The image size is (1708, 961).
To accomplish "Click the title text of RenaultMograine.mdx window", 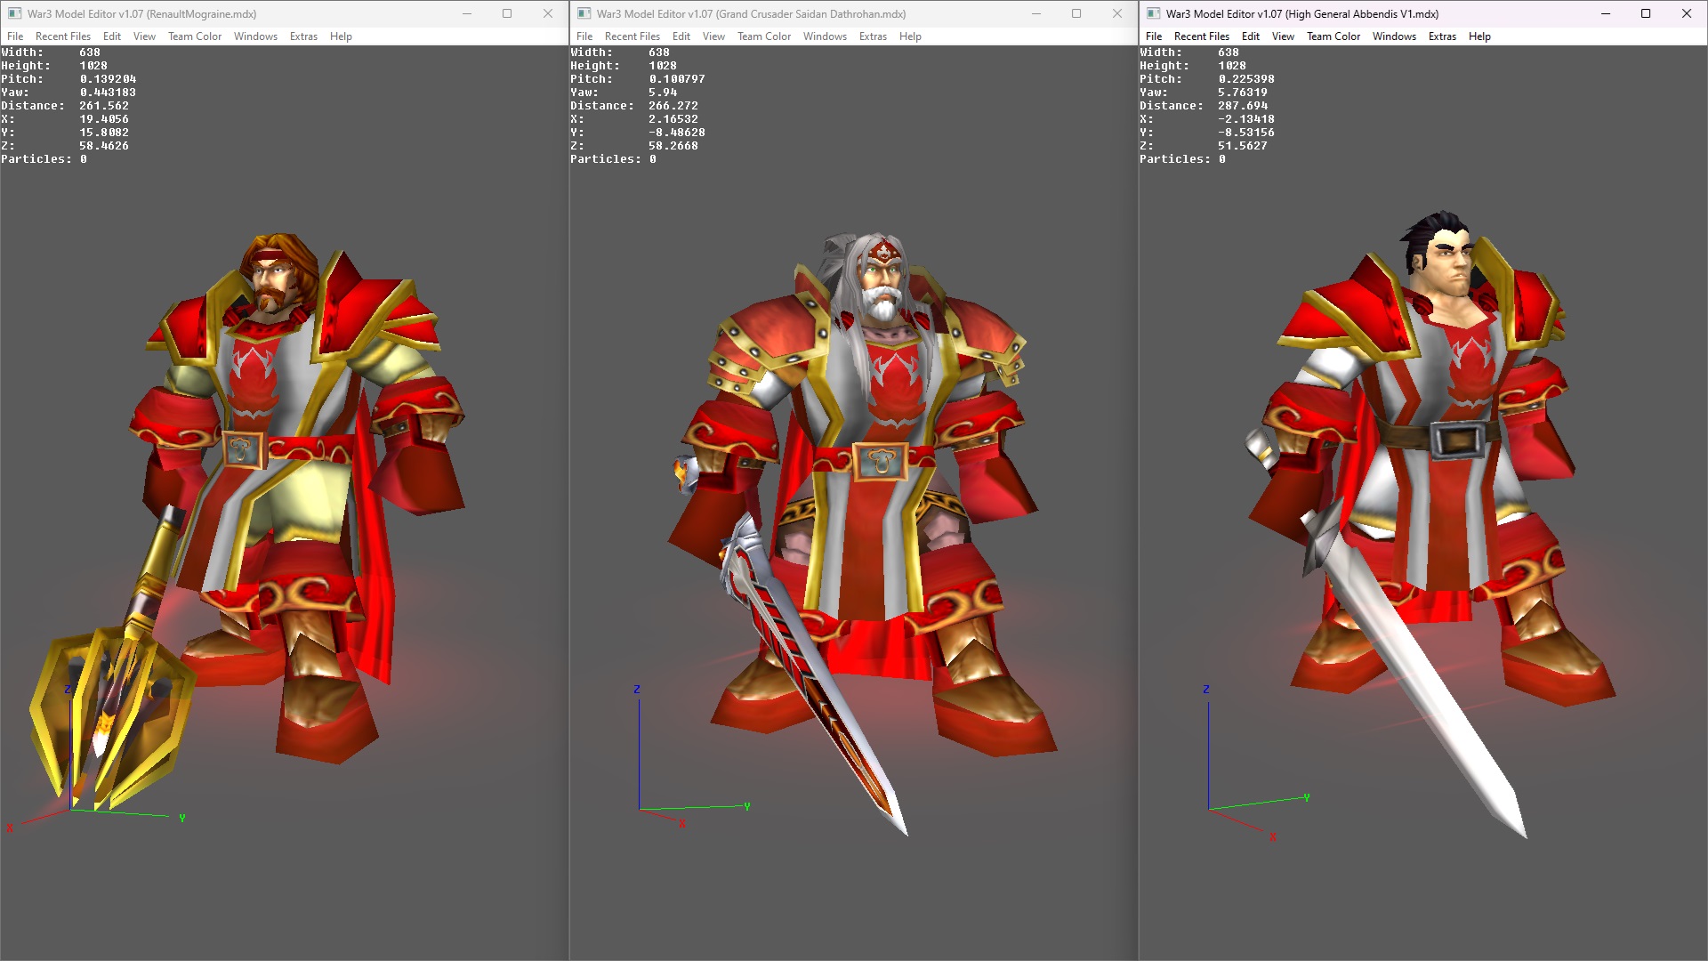I will point(141,13).
